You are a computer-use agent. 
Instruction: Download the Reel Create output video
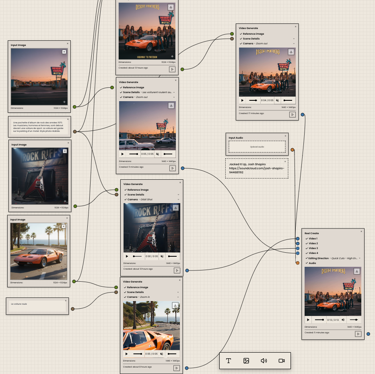coord(356,271)
